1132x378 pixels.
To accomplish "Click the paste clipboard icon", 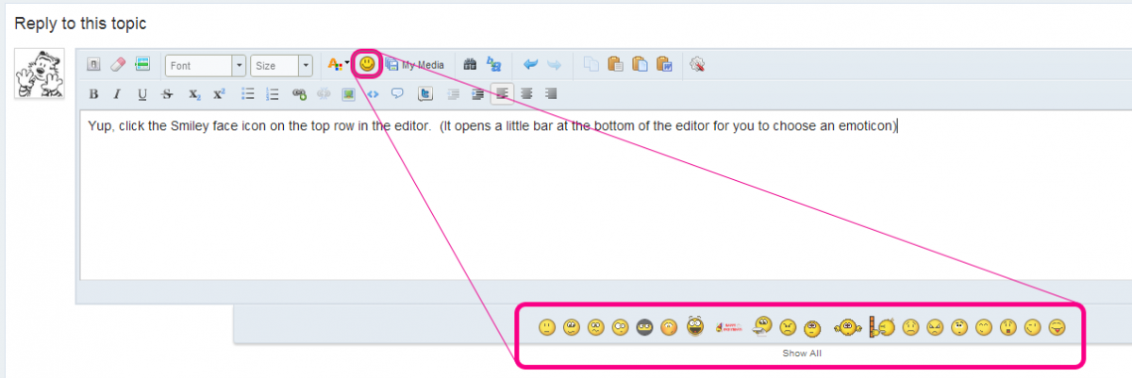I will coord(616,65).
